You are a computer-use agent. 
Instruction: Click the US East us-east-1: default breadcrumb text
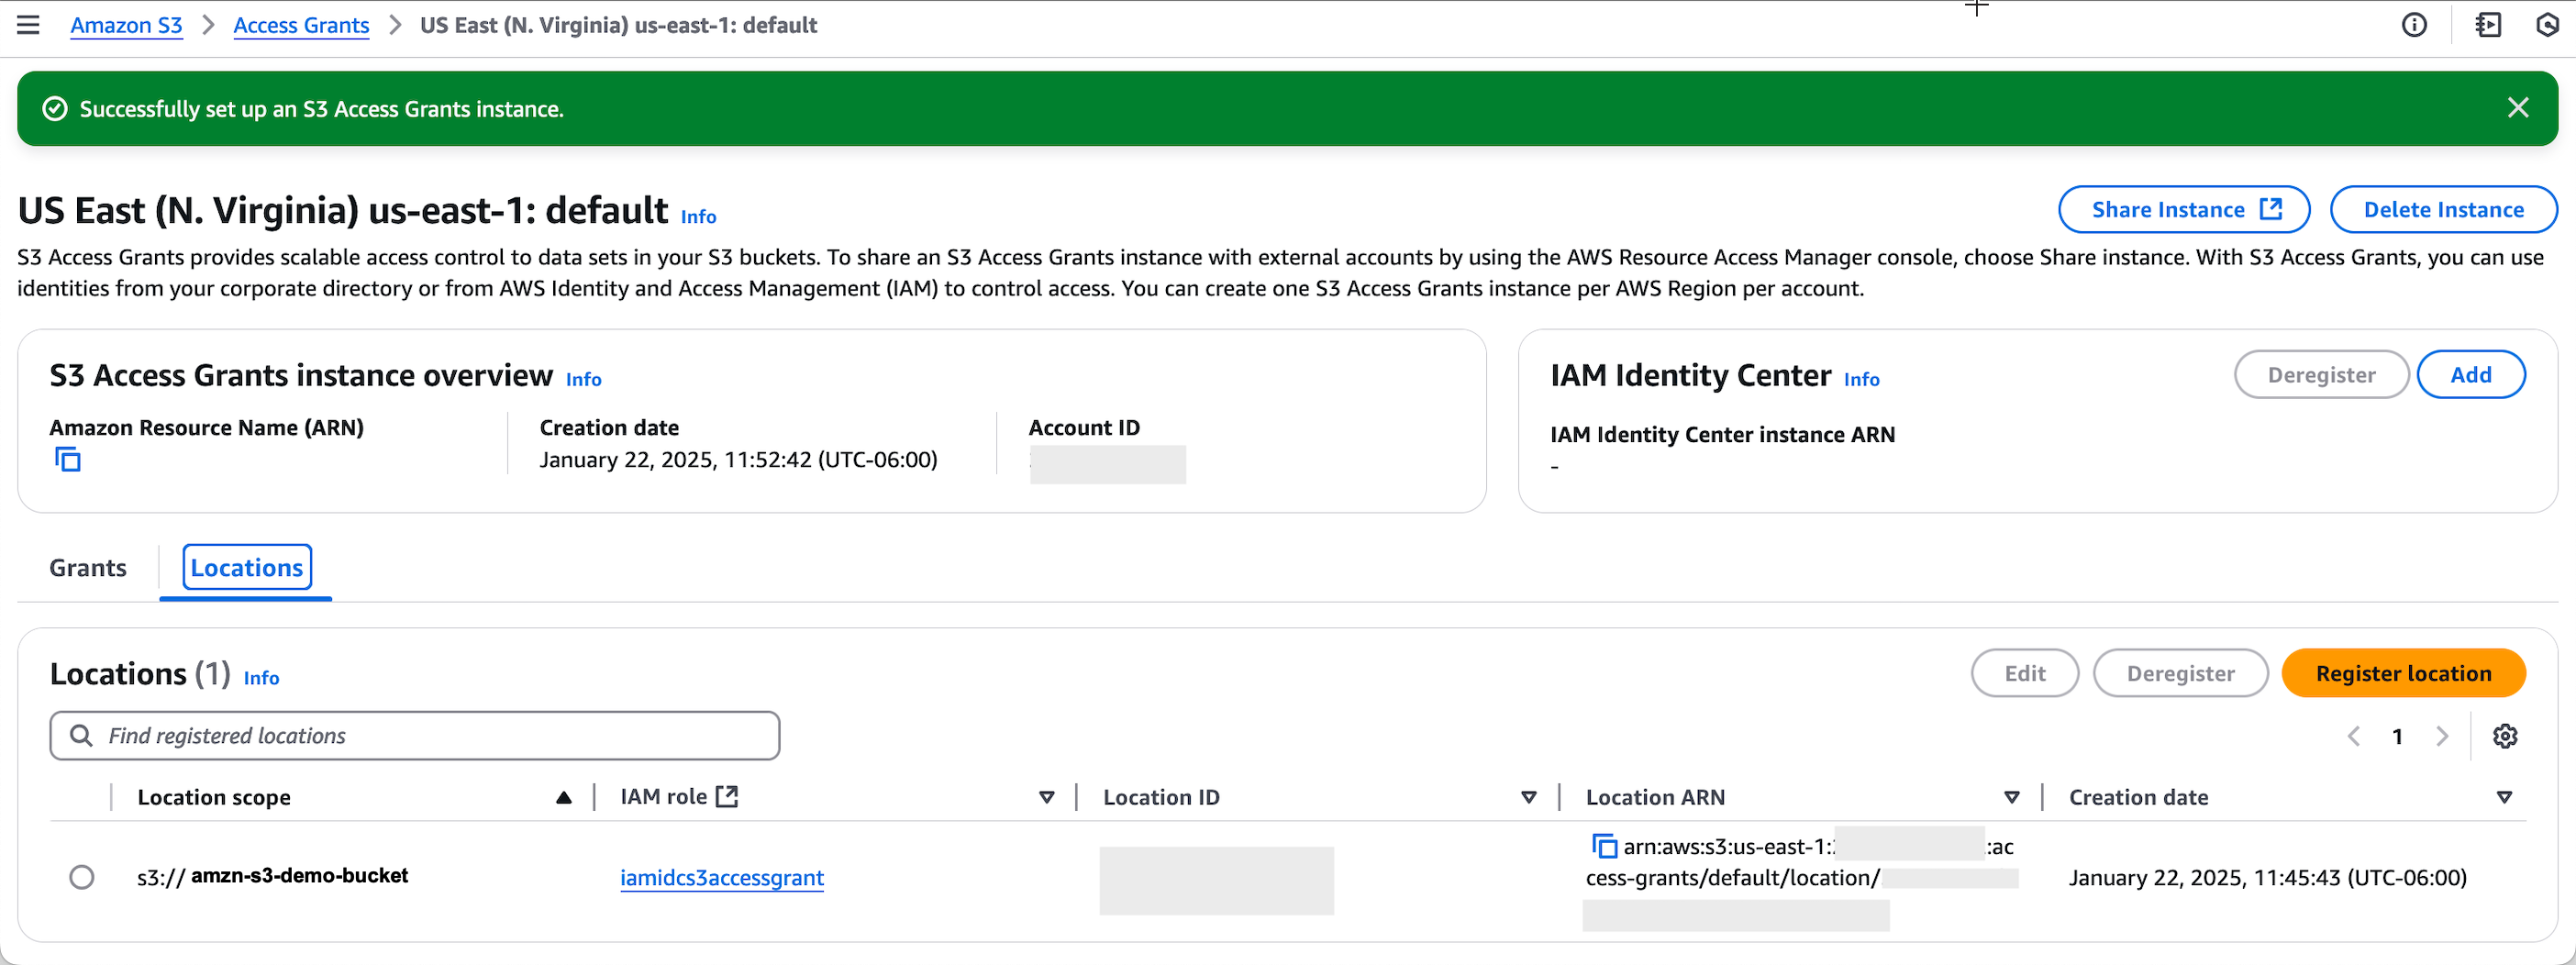click(618, 25)
